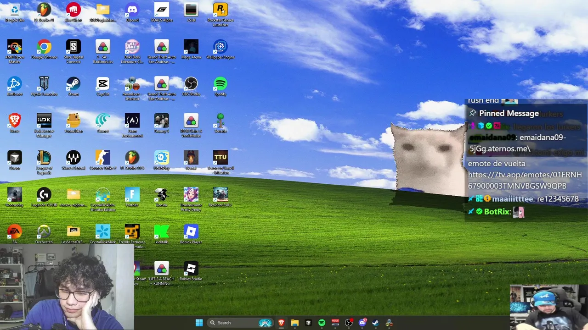588x330 pixels.
Task: Click the taskbar Search box
Action: coord(240,323)
